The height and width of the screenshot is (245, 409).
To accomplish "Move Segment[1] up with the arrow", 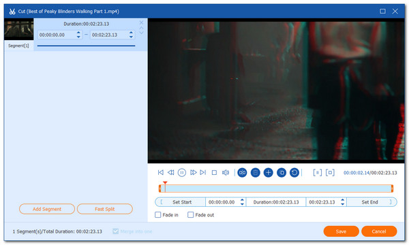I will [x=141, y=28].
